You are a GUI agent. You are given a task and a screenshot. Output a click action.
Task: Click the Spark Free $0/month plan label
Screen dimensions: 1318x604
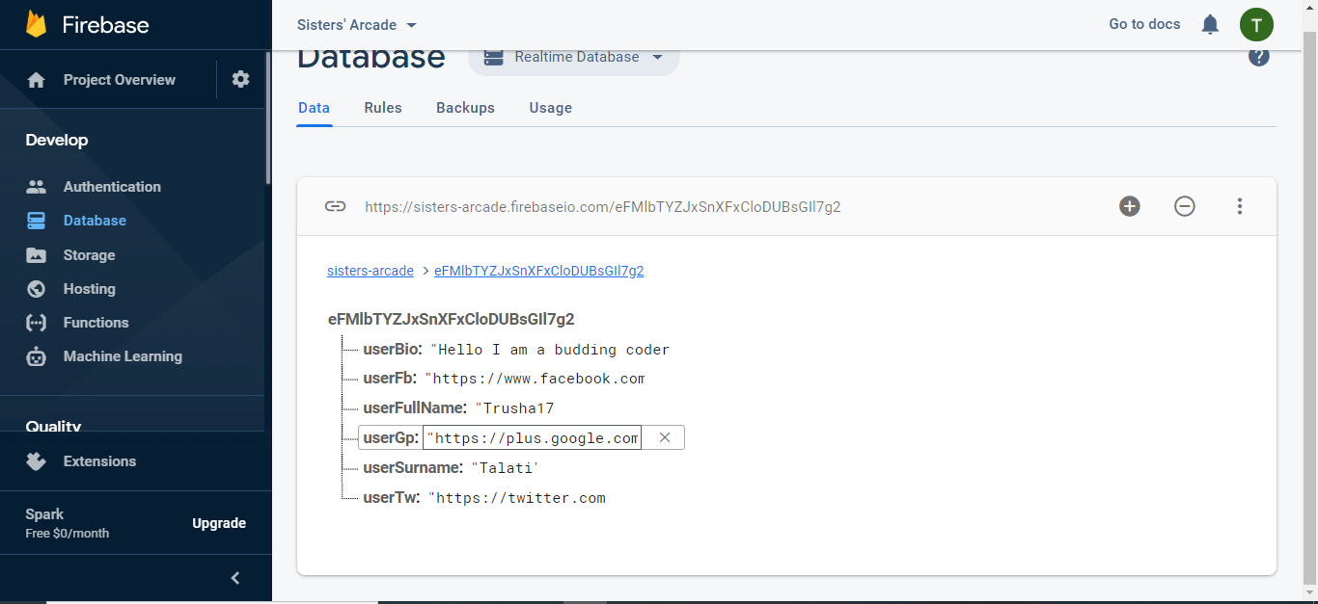tap(68, 523)
